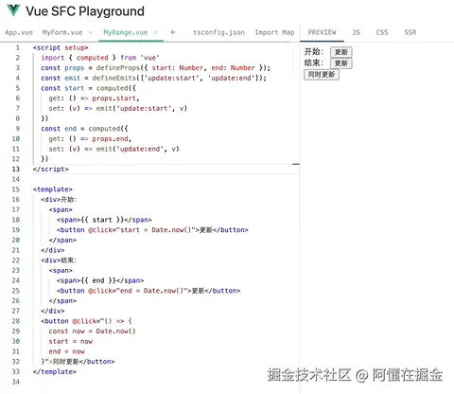Click the 'start = now' code line
This screenshot has width=454, height=394.
click(71, 341)
